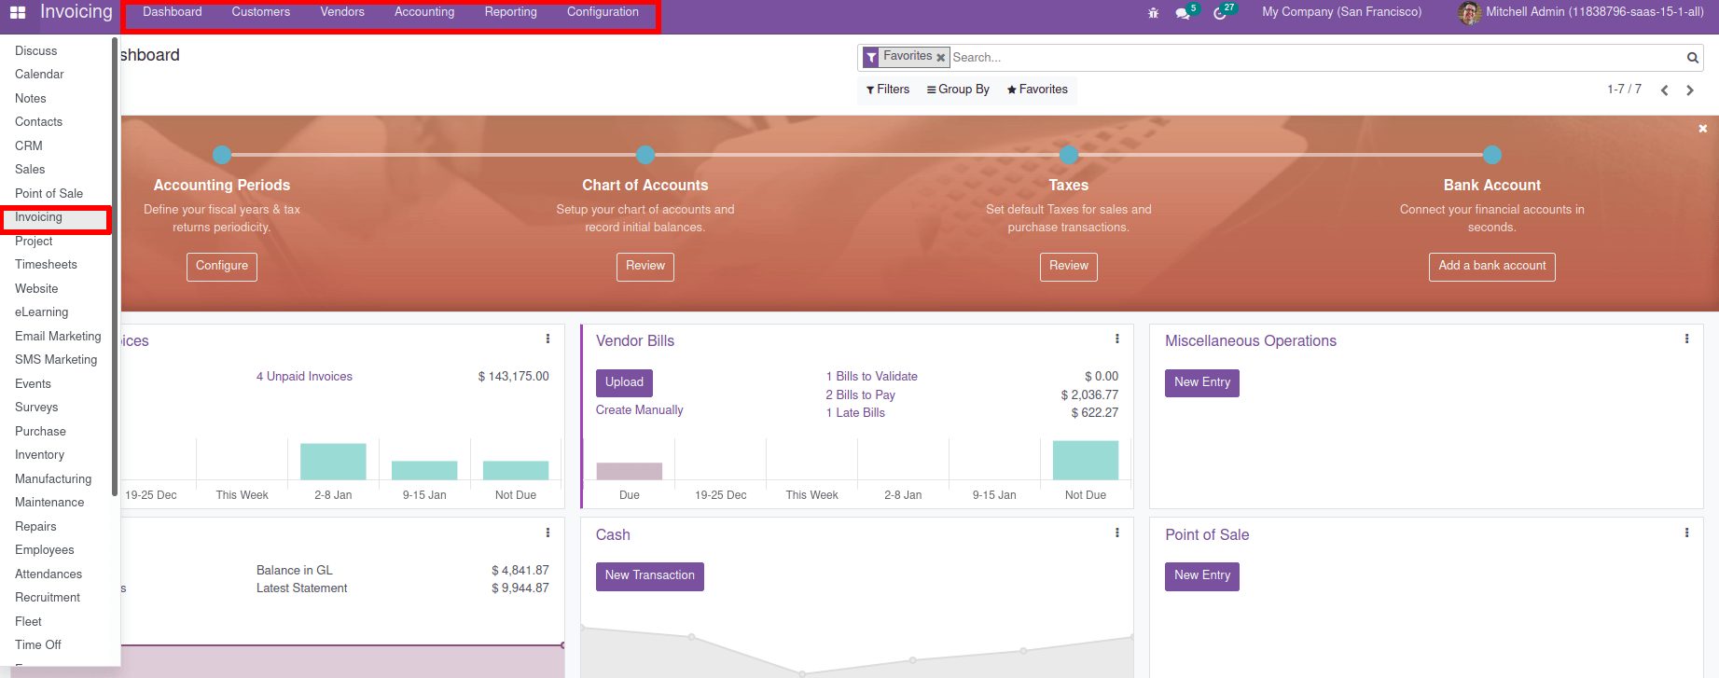1719x678 pixels.
Task: Open the Point of Sale card title
Action: 1207,535
